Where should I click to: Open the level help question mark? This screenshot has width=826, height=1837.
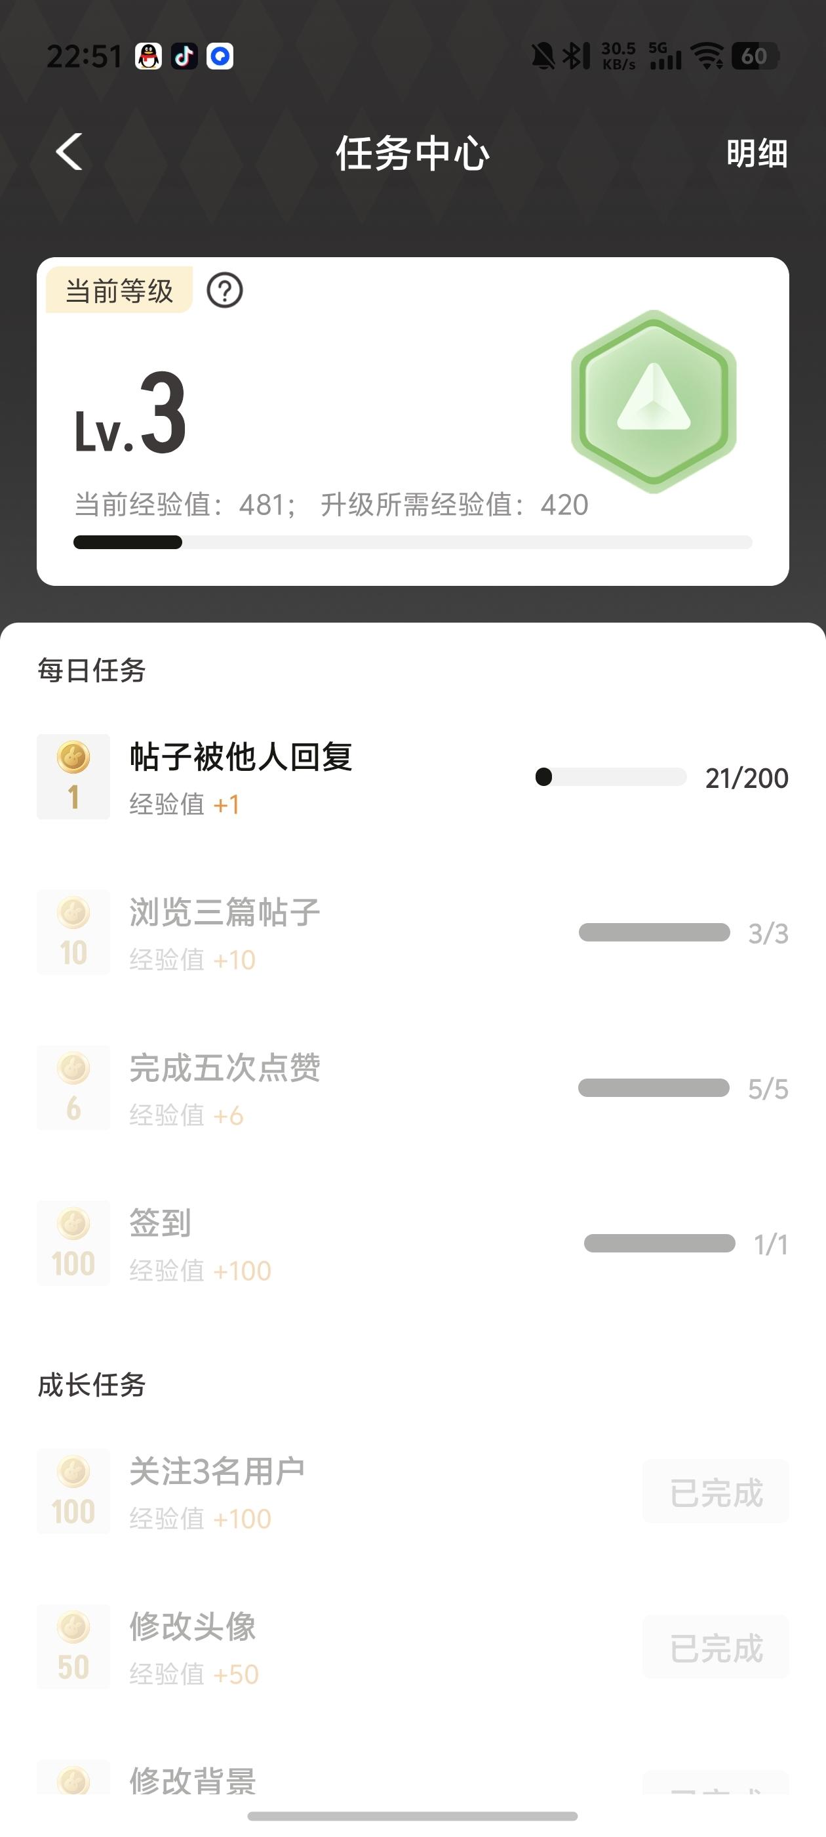(x=224, y=291)
